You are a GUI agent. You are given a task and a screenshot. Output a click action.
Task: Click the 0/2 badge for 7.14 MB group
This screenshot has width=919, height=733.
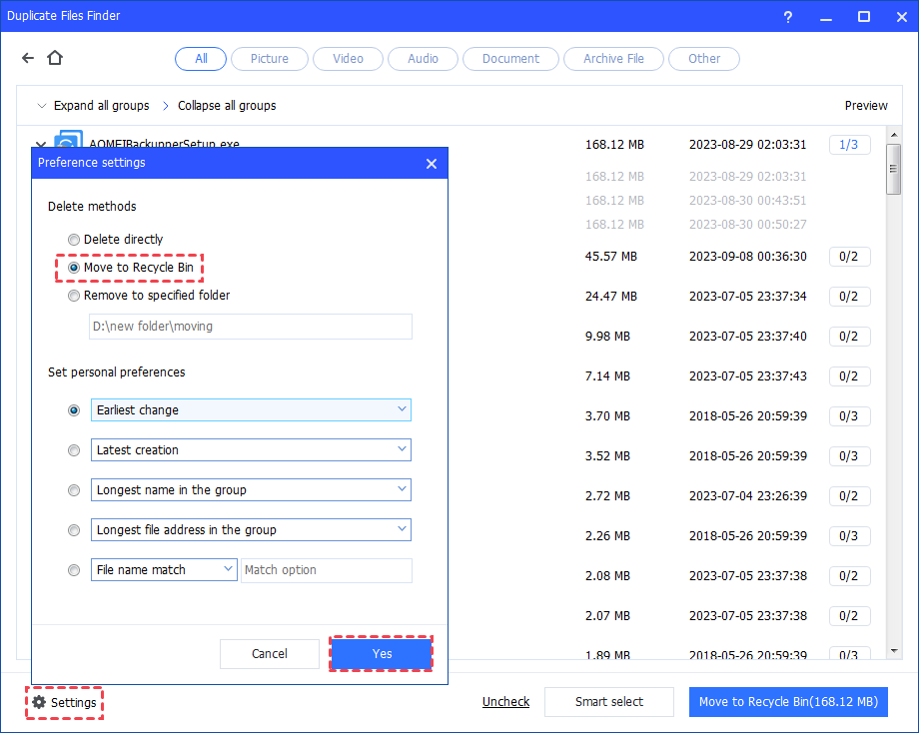coord(849,376)
